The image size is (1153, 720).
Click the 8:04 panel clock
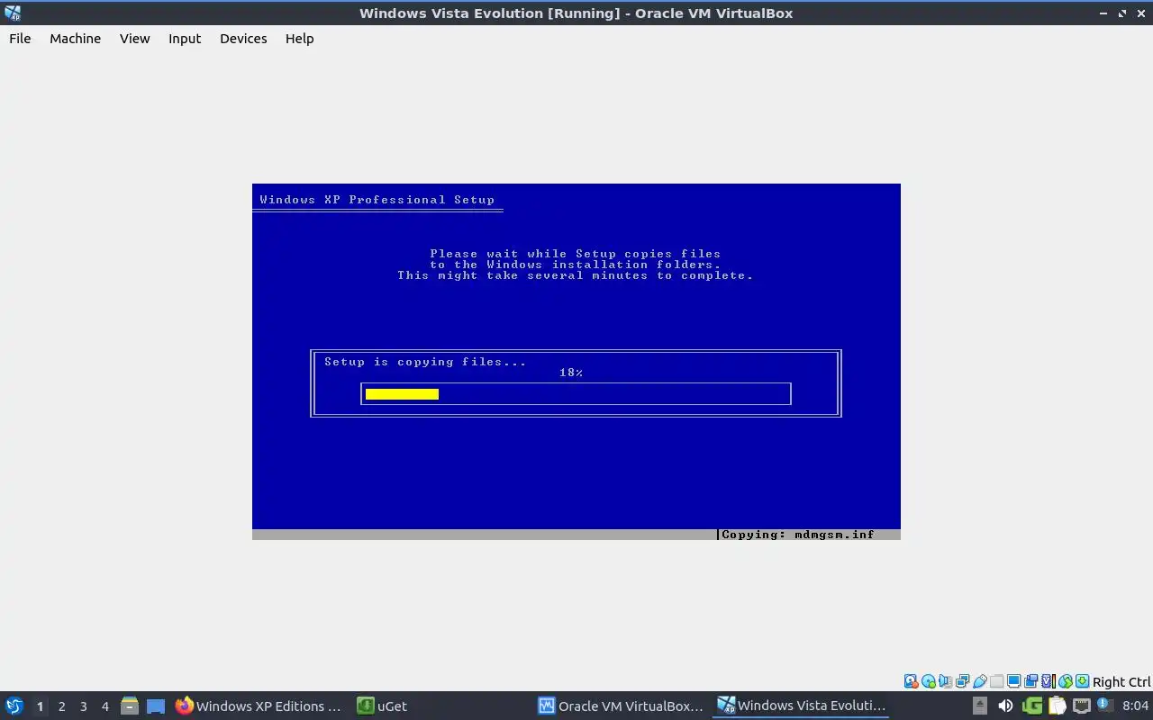pyautogui.click(x=1135, y=706)
